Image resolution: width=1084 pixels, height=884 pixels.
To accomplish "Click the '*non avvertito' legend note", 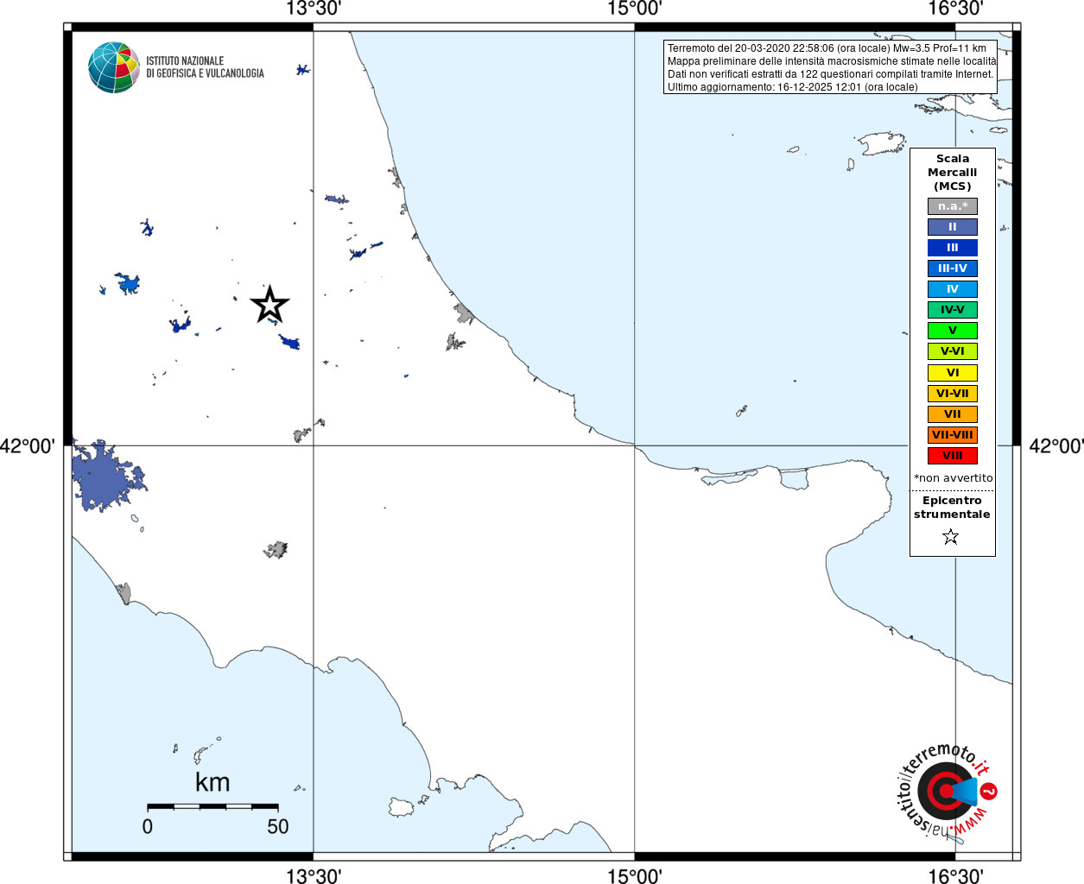I will point(954,478).
